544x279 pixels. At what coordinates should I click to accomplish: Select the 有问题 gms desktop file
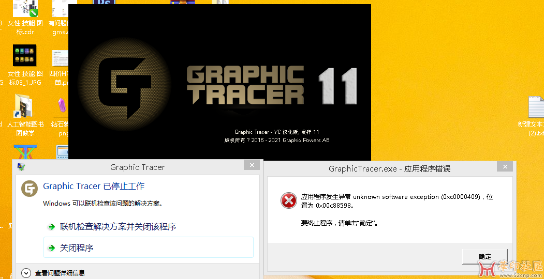tap(60, 18)
